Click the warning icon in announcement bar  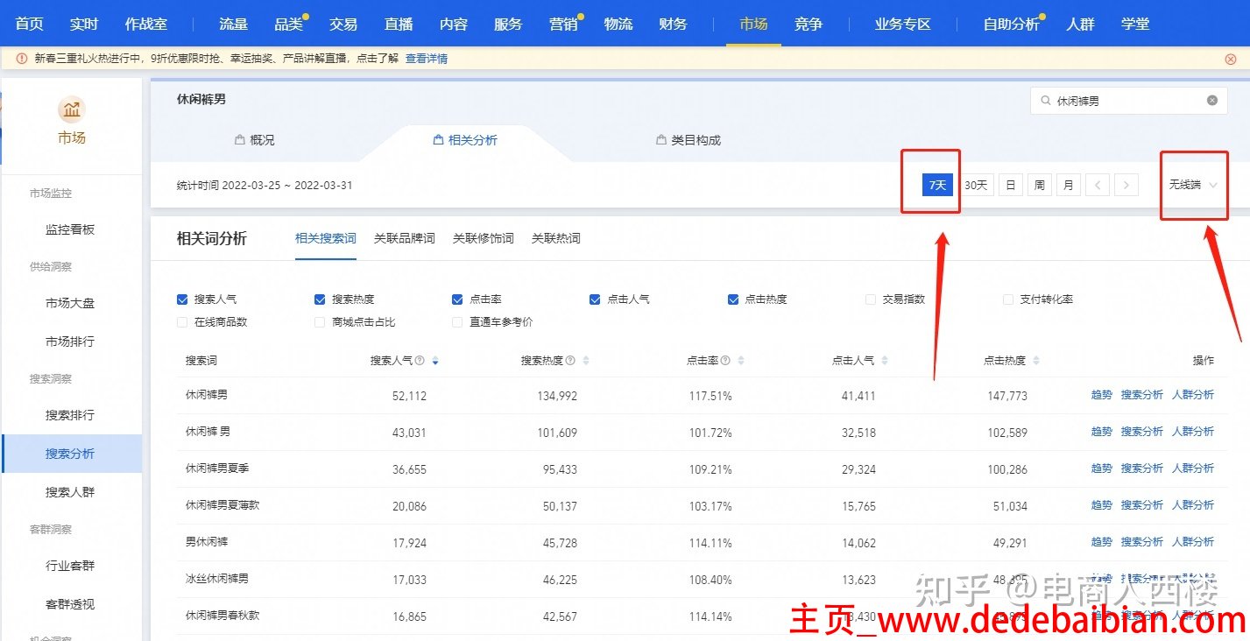(22, 59)
